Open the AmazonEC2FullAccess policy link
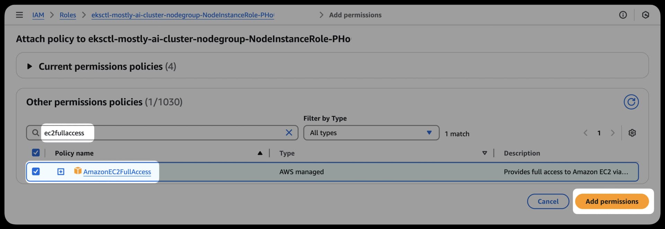Screen dimensions: 665x229 point(117,172)
